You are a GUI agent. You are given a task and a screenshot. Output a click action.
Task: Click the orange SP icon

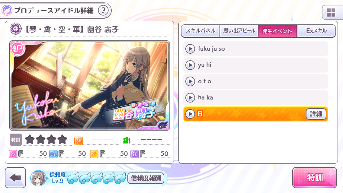click(x=79, y=141)
